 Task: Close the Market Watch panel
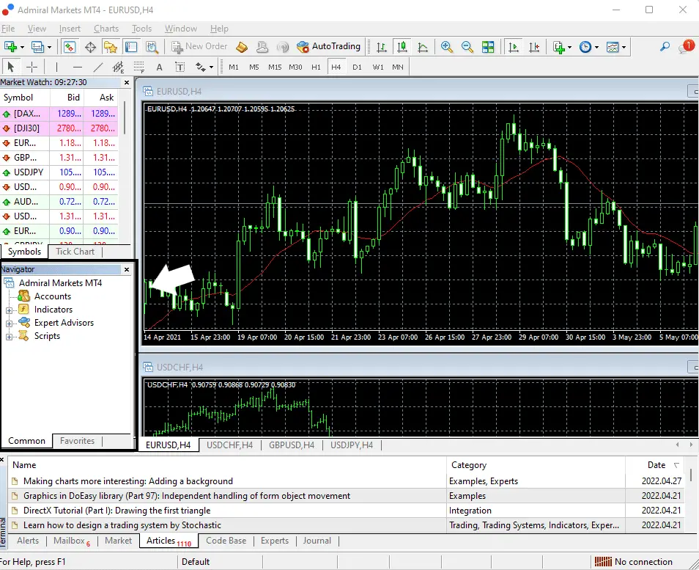click(x=127, y=83)
